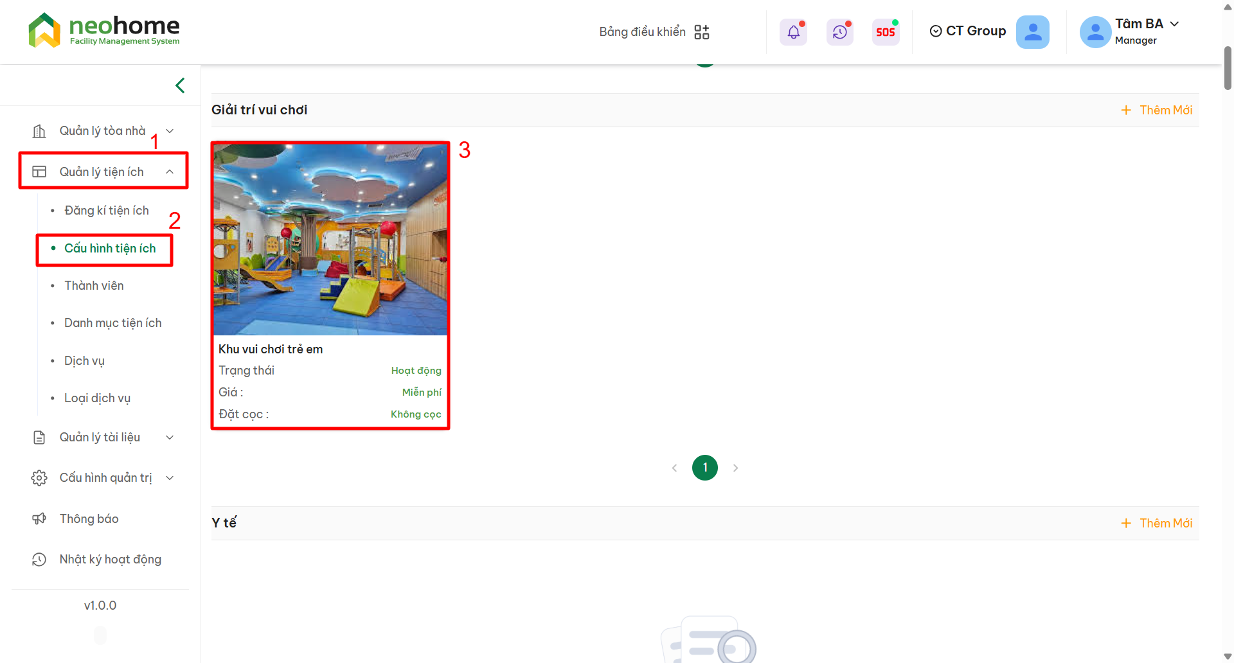
Task: Click the notification bell icon
Action: pos(793,32)
